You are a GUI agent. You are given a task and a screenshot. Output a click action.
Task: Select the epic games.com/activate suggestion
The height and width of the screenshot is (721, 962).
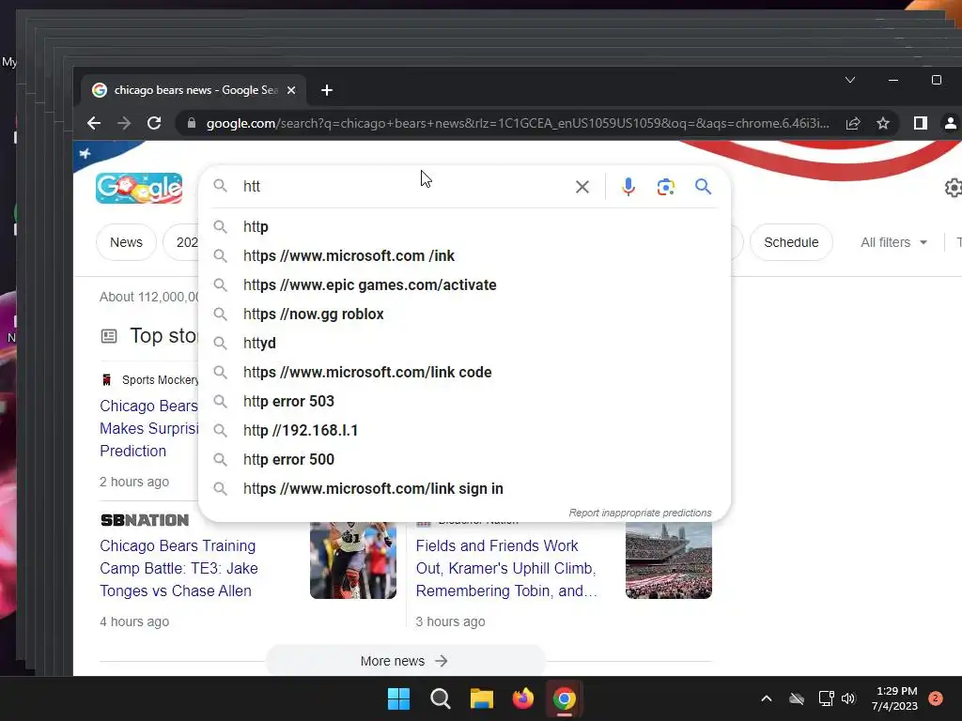[x=464, y=285]
